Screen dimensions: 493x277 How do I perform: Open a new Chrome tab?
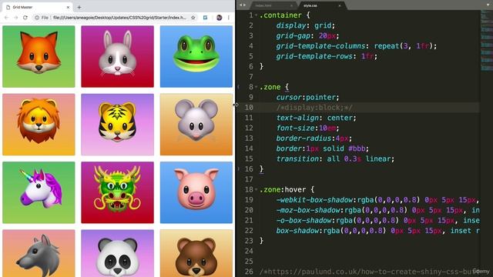coord(79,7)
